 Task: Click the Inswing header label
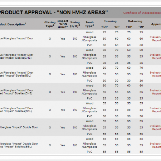pyautogui.click(x=110, y=21)
